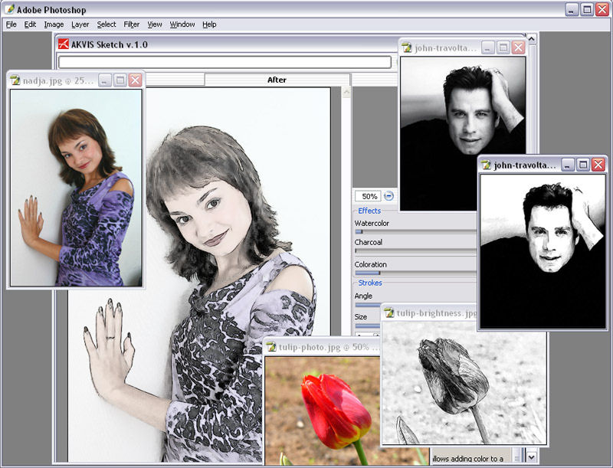Maximize the active john-travolta window
The height and width of the screenshot is (468, 613).
coord(583,165)
